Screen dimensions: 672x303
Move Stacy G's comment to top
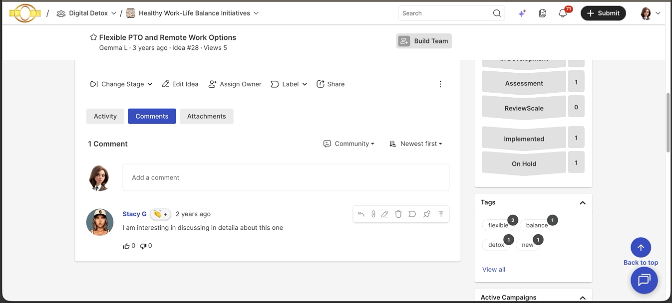(x=441, y=214)
